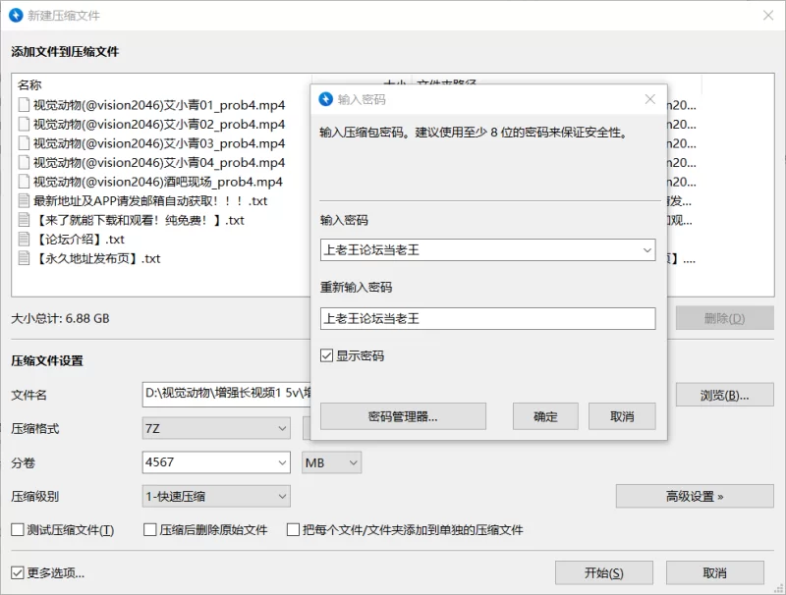Select file icon of 艾小青04_prob4.mp4
Image resolution: width=786 pixels, height=595 pixels.
[x=24, y=162]
